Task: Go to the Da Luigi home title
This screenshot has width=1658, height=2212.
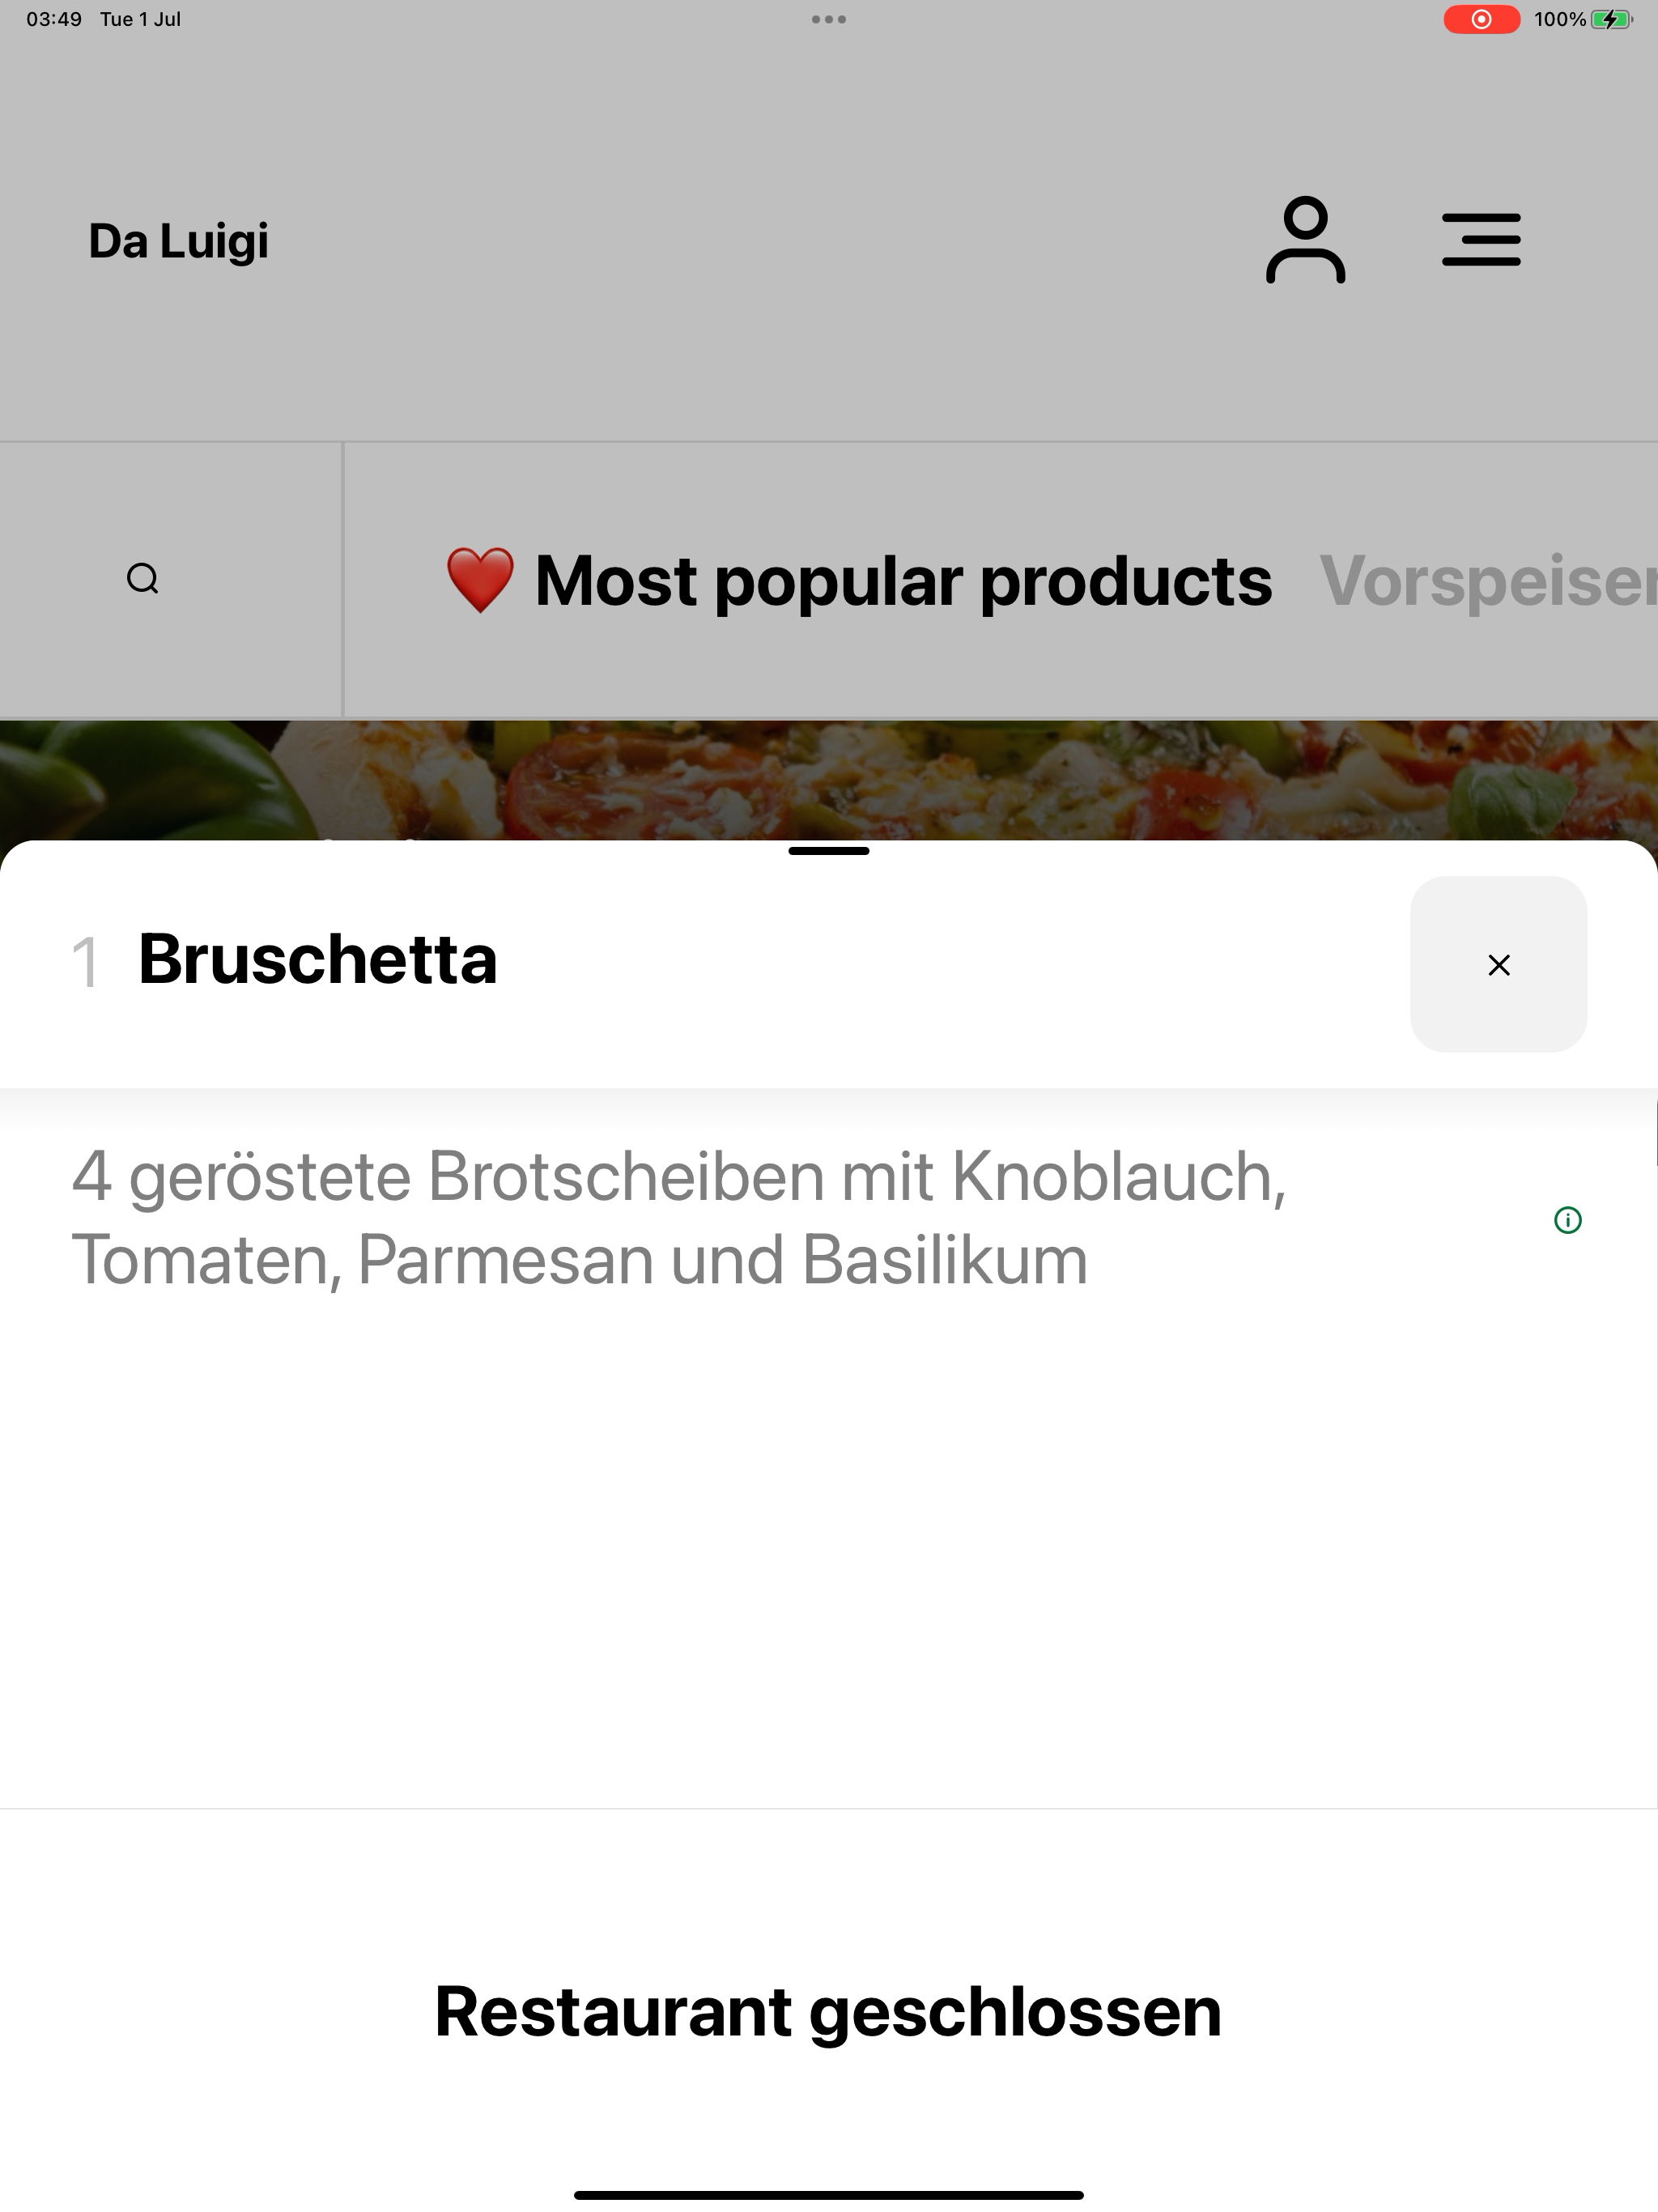Action: 178,241
